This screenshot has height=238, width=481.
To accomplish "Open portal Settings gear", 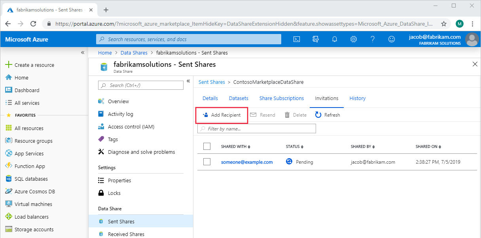I will pos(354,39).
